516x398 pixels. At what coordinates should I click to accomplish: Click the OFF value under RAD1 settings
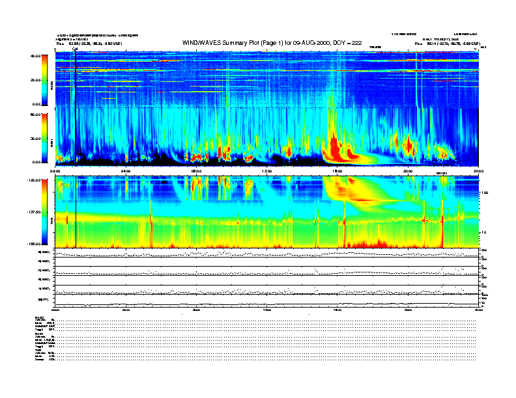[x=51, y=346]
